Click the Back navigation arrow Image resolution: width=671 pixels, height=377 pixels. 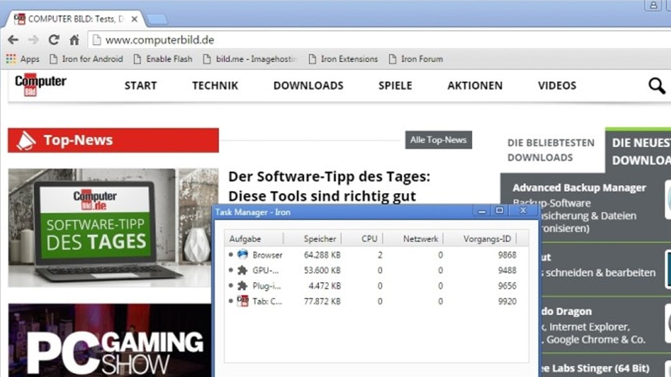tap(13, 40)
